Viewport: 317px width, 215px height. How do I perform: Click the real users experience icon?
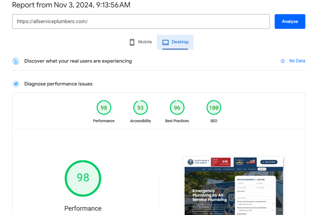pos(16,61)
